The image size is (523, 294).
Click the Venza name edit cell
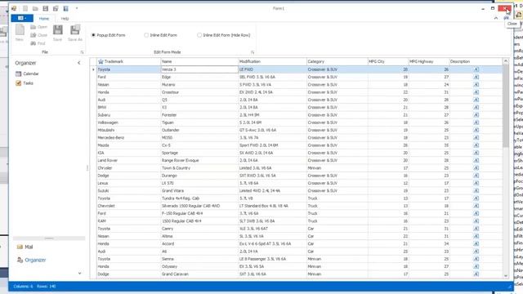(199, 69)
